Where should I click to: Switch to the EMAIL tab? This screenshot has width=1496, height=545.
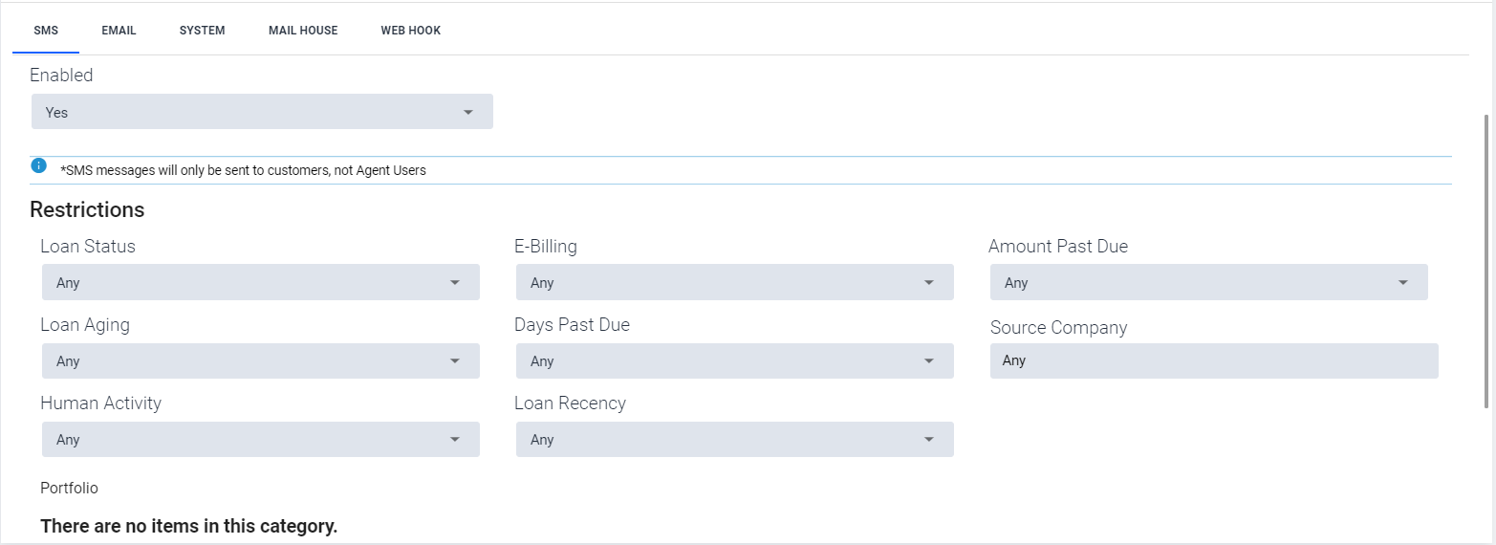(119, 31)
